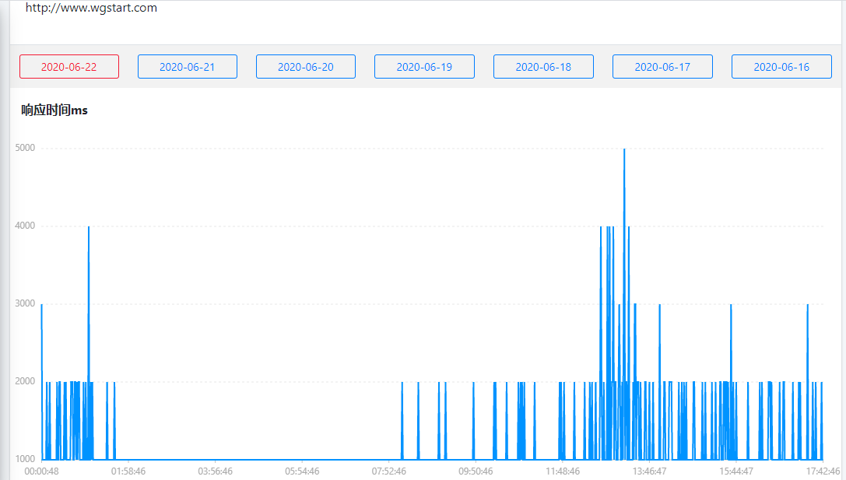The image size is (846, 480).
Task: Click the http://www.wgstart.com URL text
Action: click(91, 8)
